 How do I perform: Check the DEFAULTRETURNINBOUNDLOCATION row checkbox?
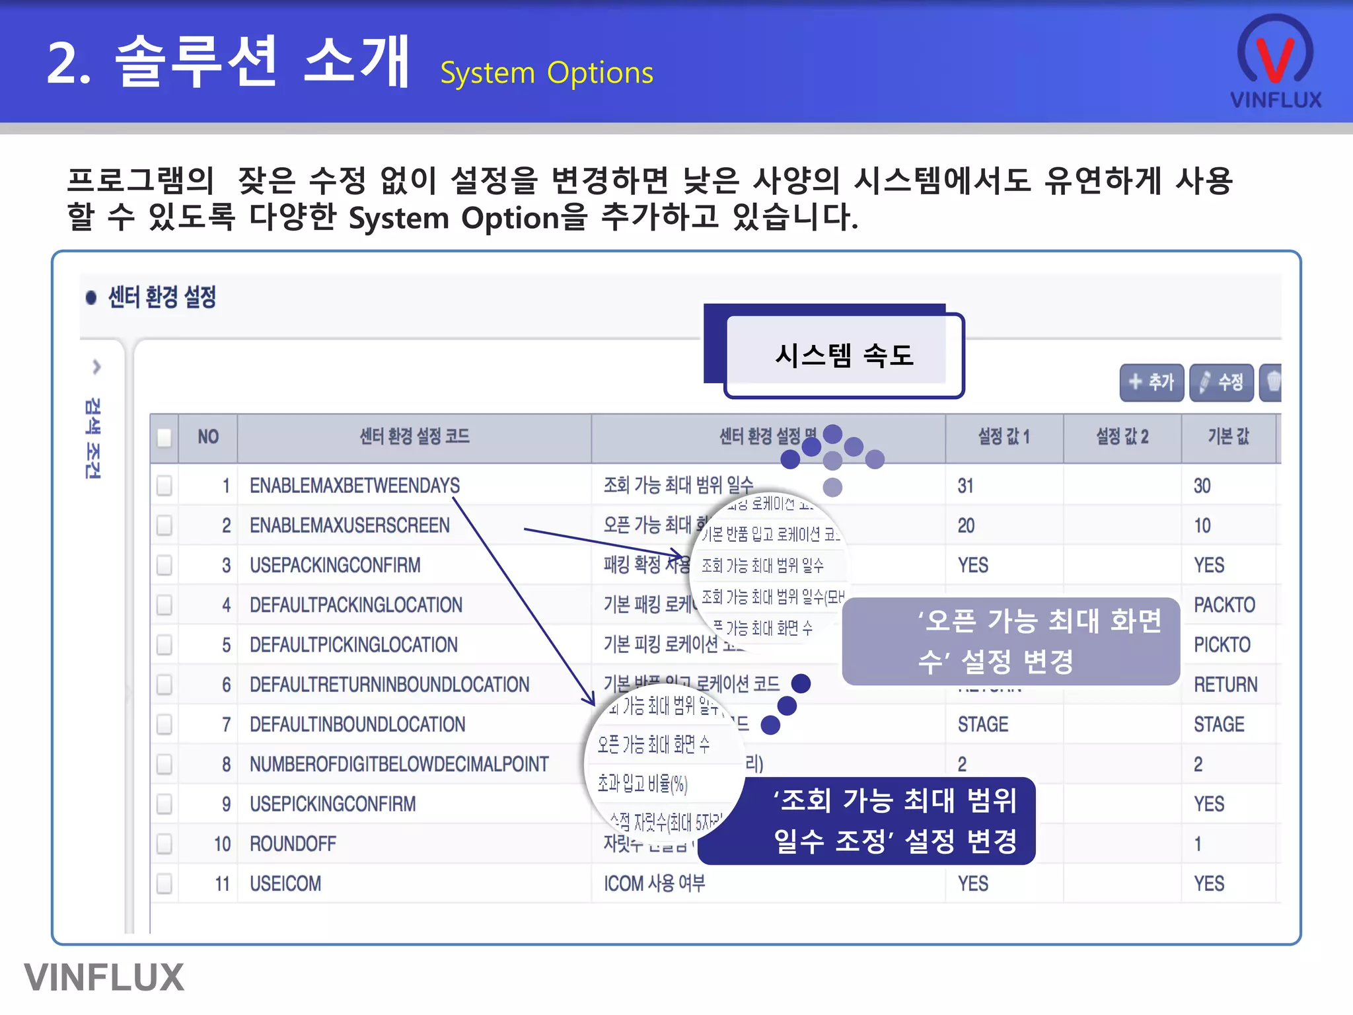(165, 685)
